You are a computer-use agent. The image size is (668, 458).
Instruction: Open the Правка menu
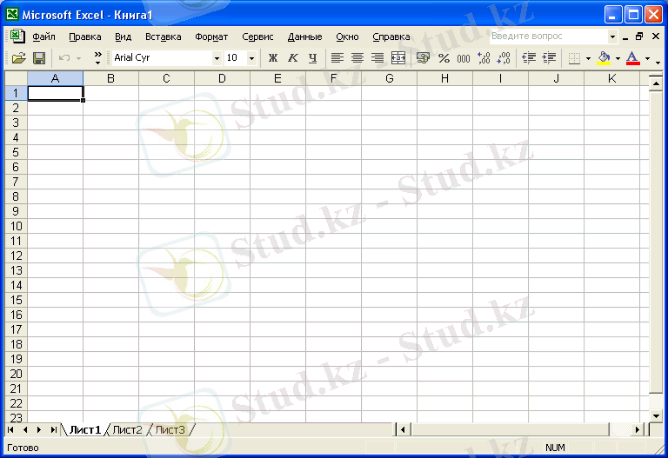(x=85, y=37)
